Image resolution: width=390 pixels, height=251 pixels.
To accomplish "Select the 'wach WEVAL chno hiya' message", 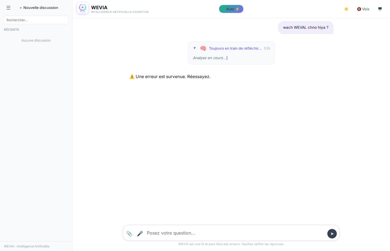I will click(x=305, y=28).
